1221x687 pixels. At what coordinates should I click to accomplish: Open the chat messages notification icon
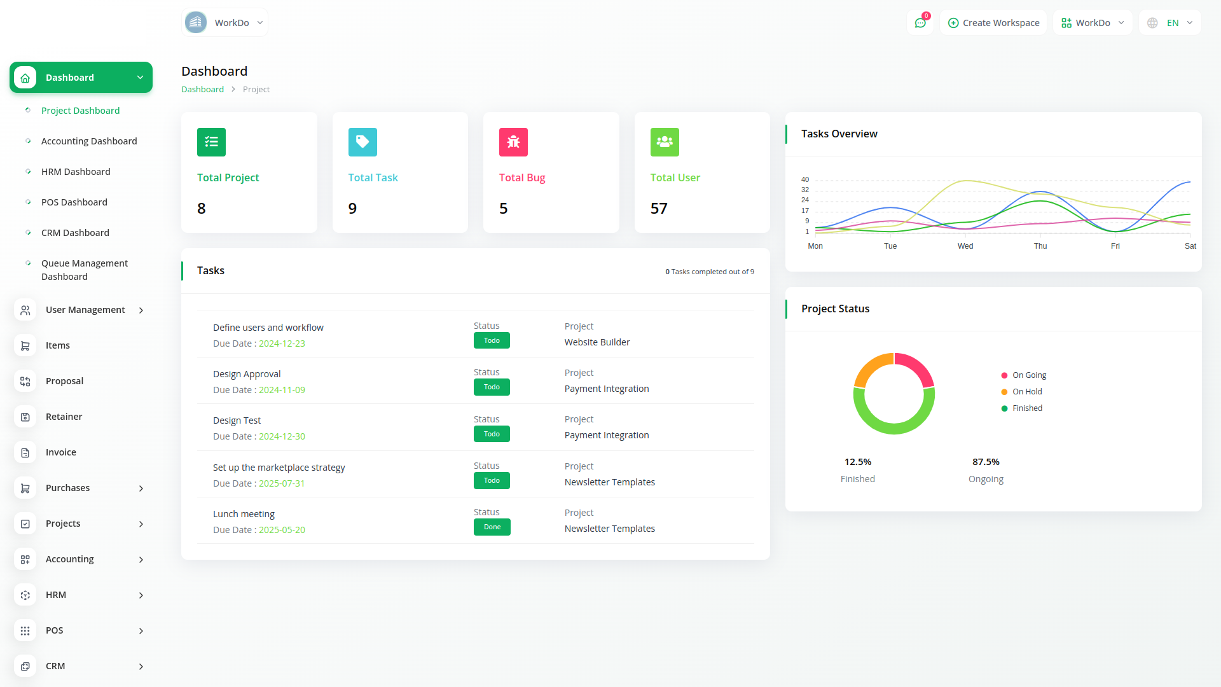920,23
